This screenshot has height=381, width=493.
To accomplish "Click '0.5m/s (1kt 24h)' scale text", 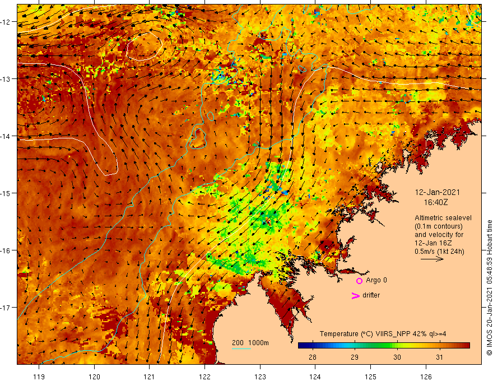I will click(x=439, y=252).
